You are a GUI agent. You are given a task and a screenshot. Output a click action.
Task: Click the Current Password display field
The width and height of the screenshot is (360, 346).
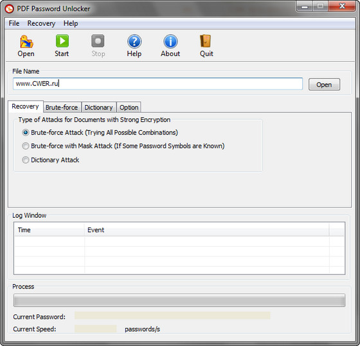[172, 316]
